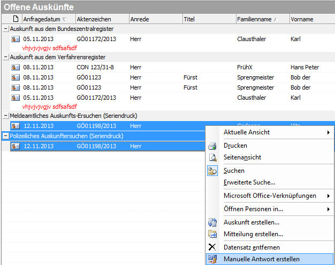Click the record icon of the FrühX row
This screenshot has height=265, width=335.
(x=15, y=67)
